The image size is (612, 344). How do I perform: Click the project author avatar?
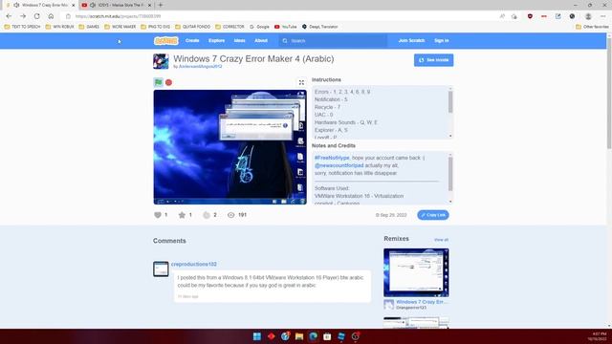coord(161,61)
